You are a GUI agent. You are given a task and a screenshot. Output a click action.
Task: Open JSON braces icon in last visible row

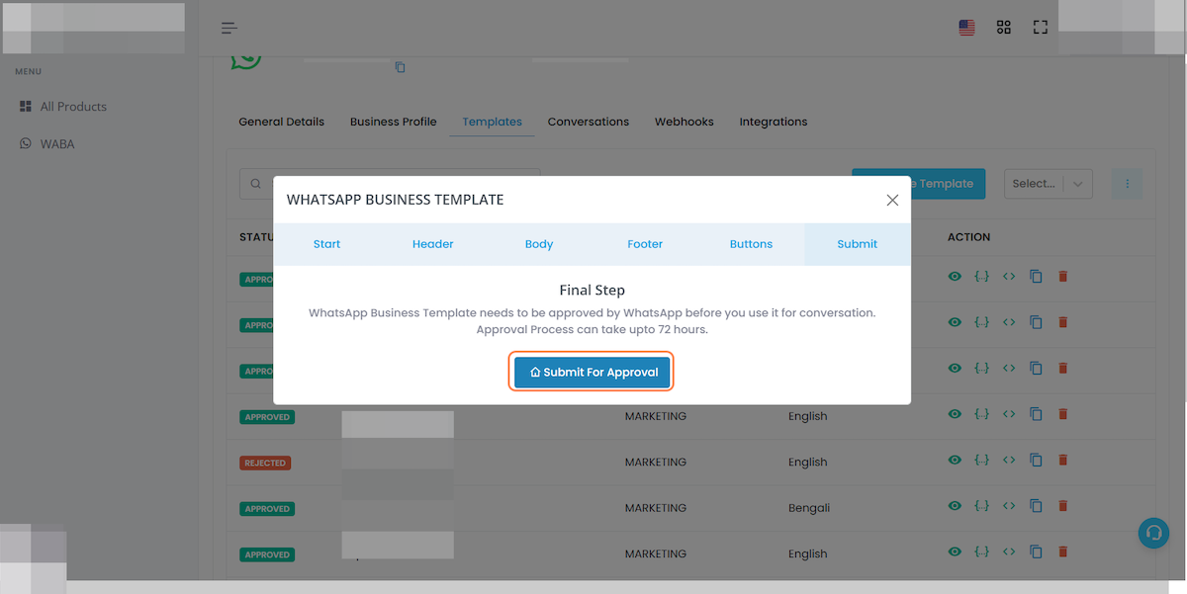pos(981,552)
